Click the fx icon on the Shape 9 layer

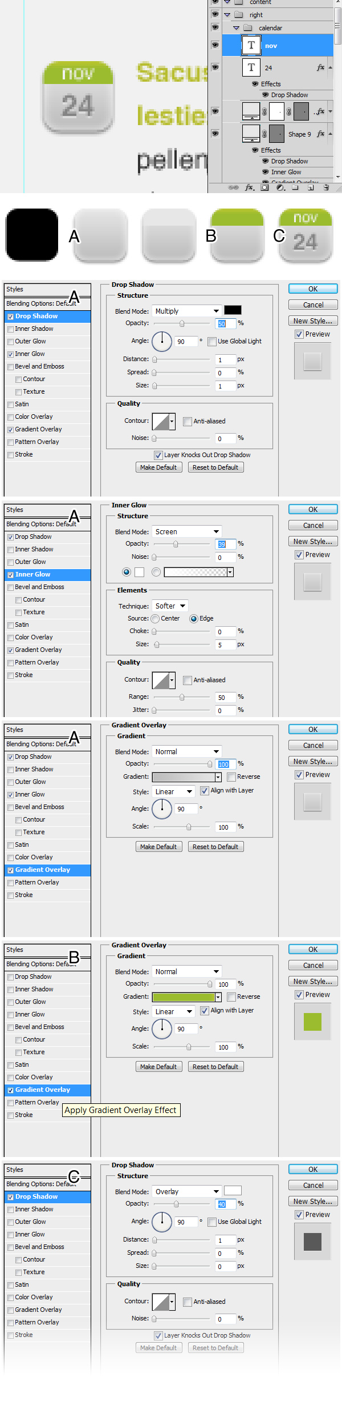[320, 134]
